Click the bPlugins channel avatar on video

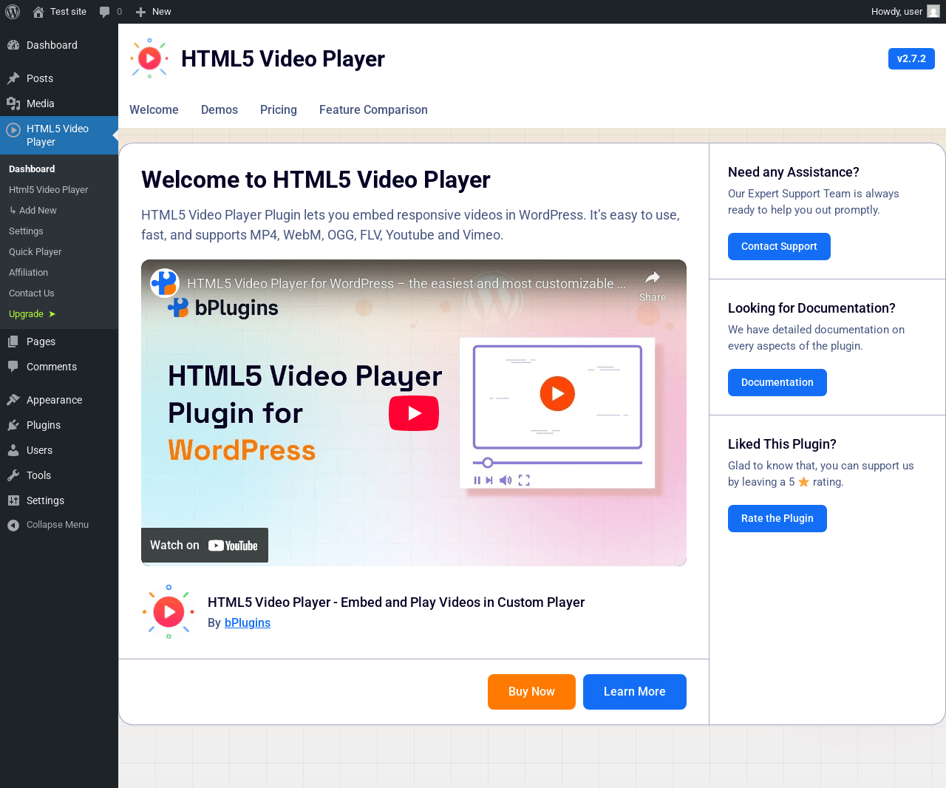point(165,283)
